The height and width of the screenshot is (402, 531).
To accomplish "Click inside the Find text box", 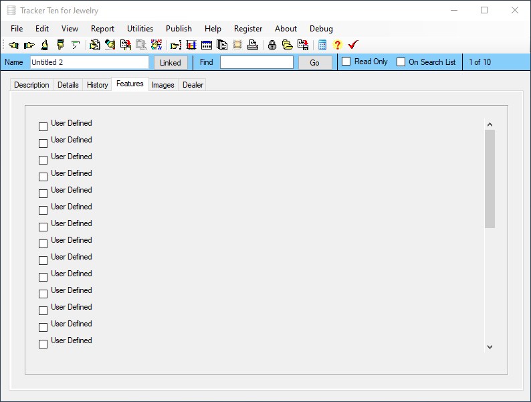I will click(x=257, y=62).
